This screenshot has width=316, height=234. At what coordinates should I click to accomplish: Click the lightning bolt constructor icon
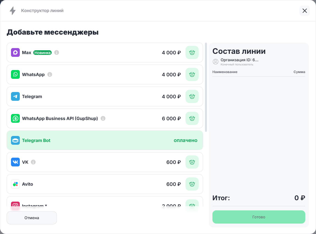[13, 11]
